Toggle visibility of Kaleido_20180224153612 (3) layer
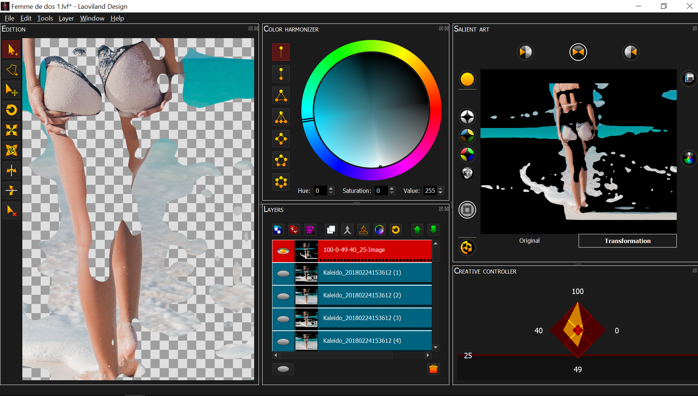Screen dimensions: 698x396 coord(283,319)
